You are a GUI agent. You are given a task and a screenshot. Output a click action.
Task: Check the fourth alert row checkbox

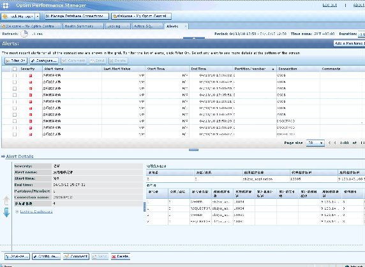coord(15,95)
